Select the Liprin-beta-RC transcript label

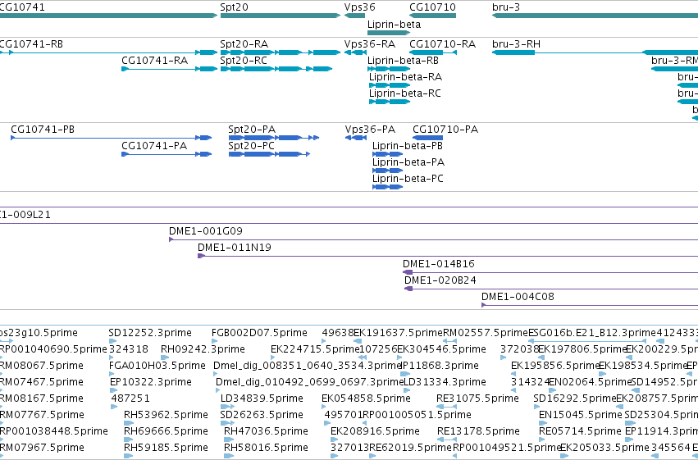click(x=405, y=93)
